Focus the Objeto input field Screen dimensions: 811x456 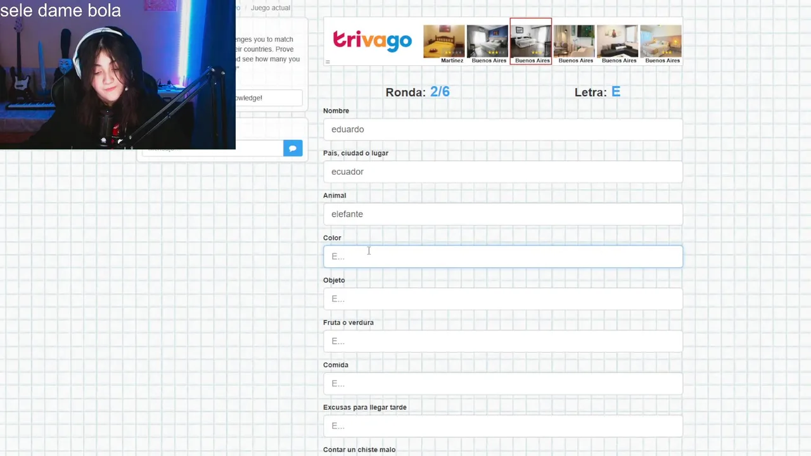(x=503, y=299)
